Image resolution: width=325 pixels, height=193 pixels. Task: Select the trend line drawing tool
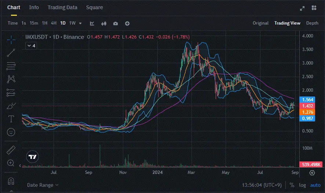(x=11, y=53)
